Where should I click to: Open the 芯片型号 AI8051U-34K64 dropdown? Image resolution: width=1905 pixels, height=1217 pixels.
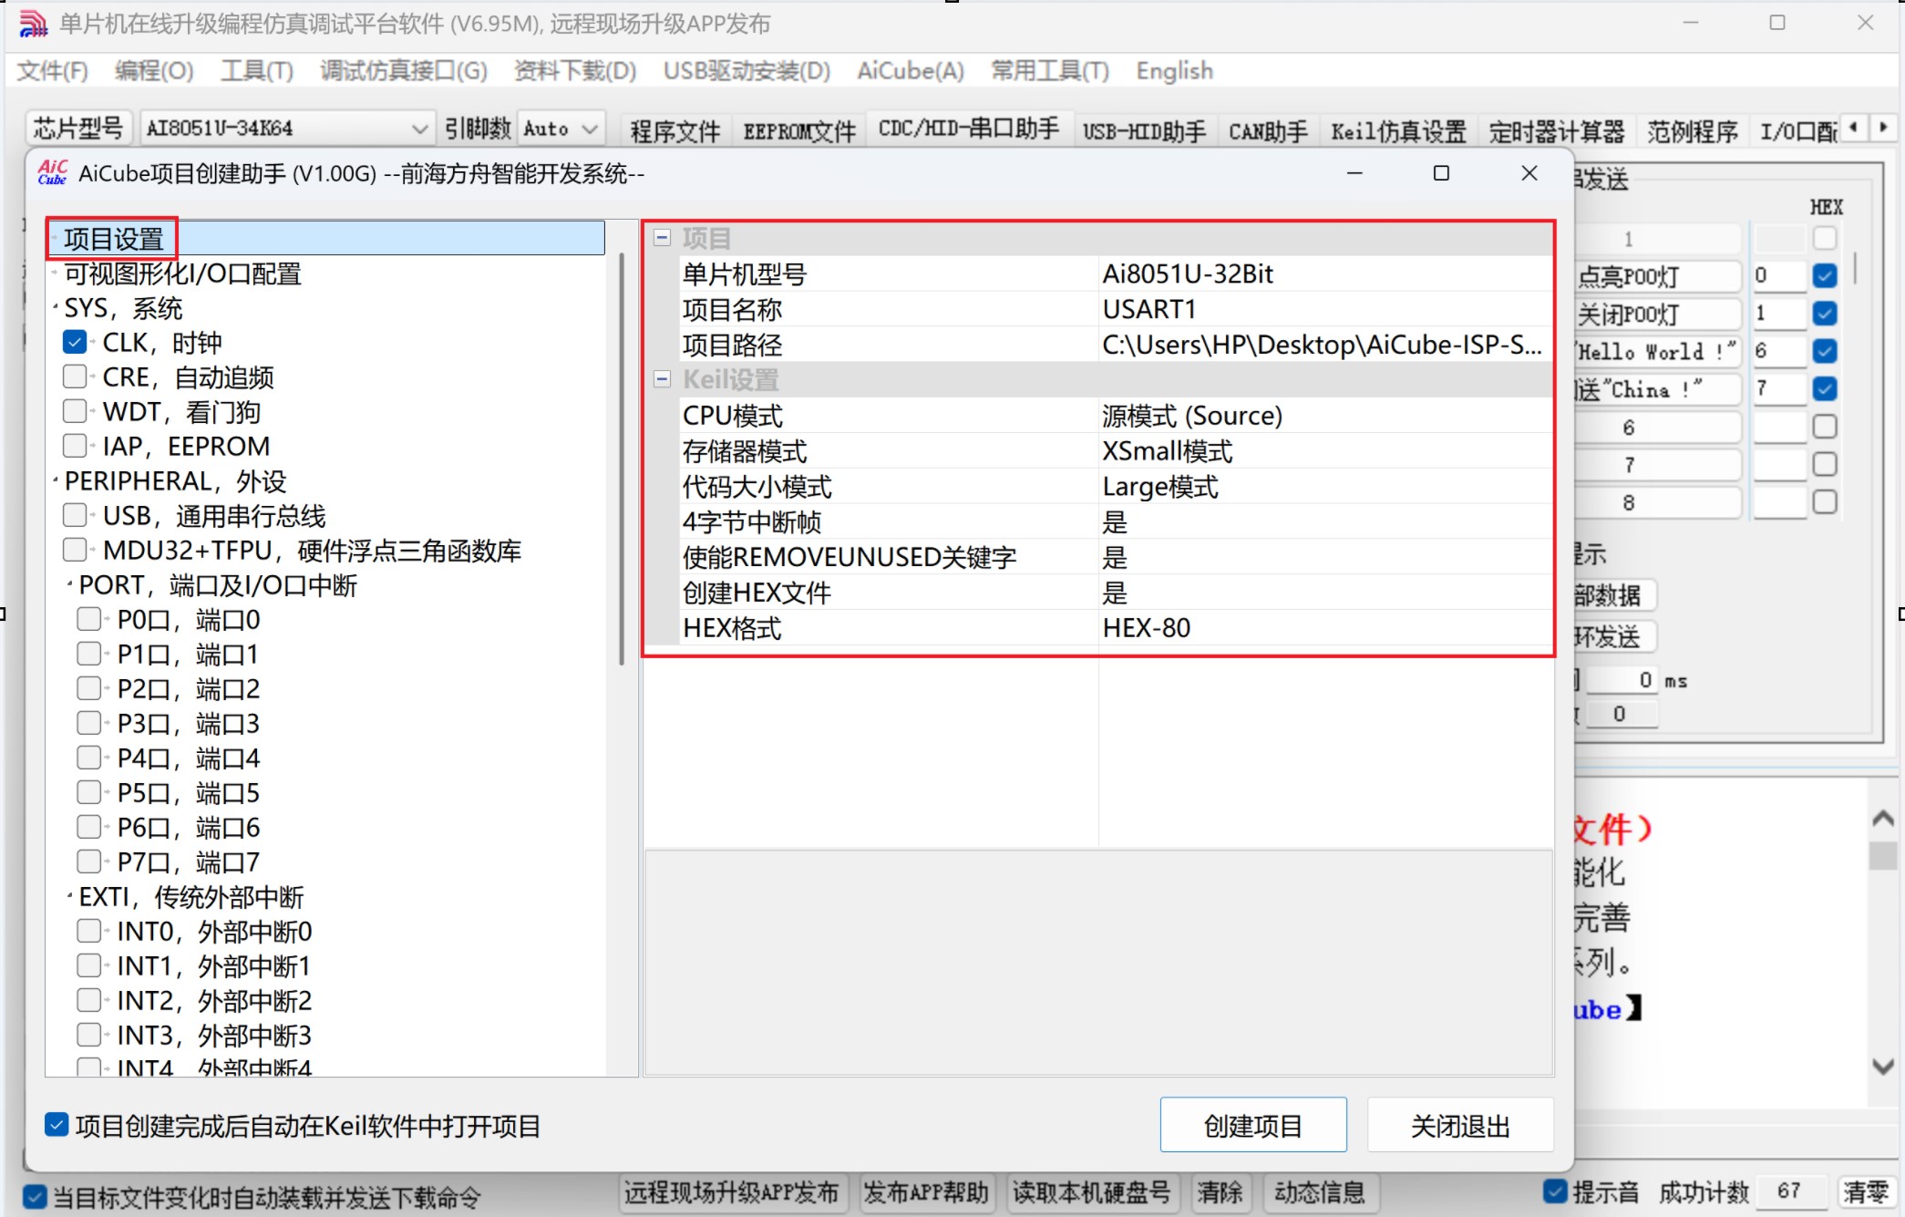[x=419, y=129]
